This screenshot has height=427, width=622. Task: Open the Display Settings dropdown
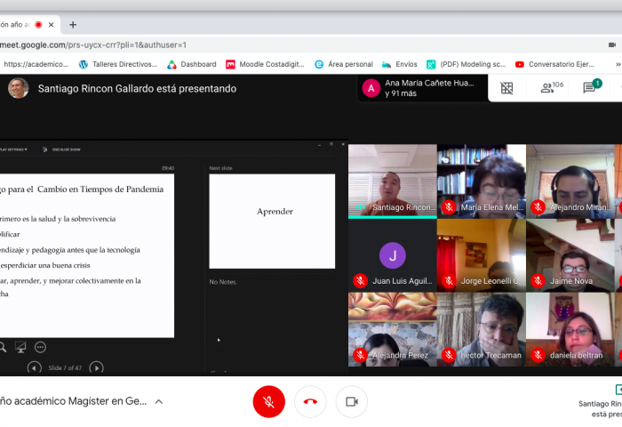coord(12,149)
